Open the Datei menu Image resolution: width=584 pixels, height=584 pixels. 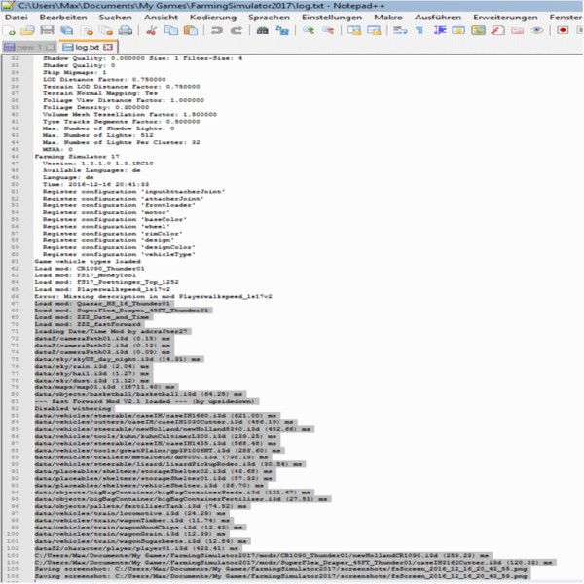pos(17,18)
